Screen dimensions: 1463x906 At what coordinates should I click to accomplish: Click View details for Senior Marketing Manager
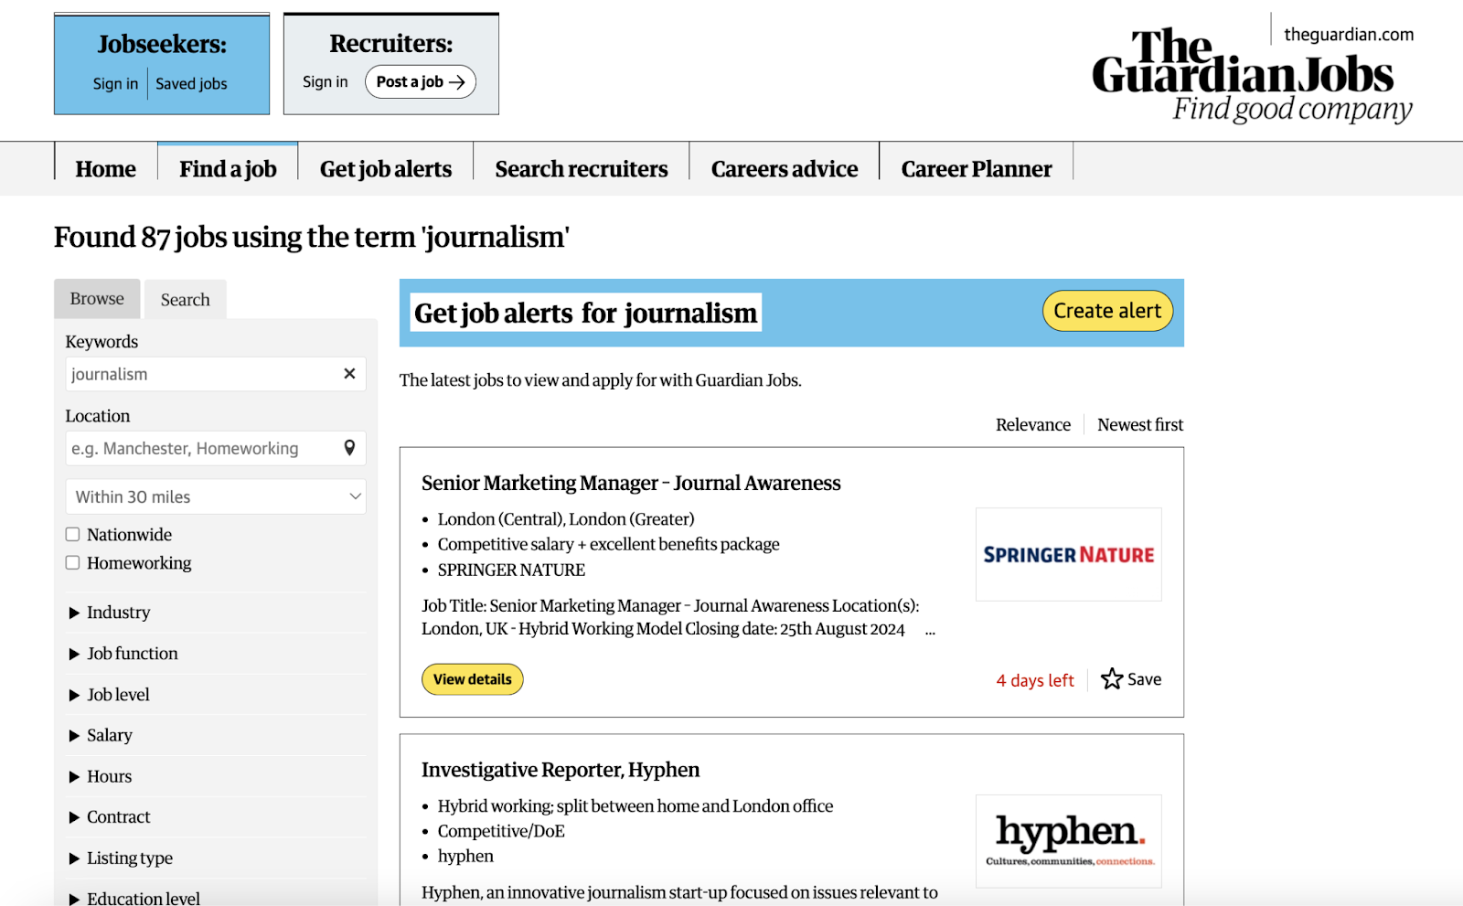pos(473,679)
